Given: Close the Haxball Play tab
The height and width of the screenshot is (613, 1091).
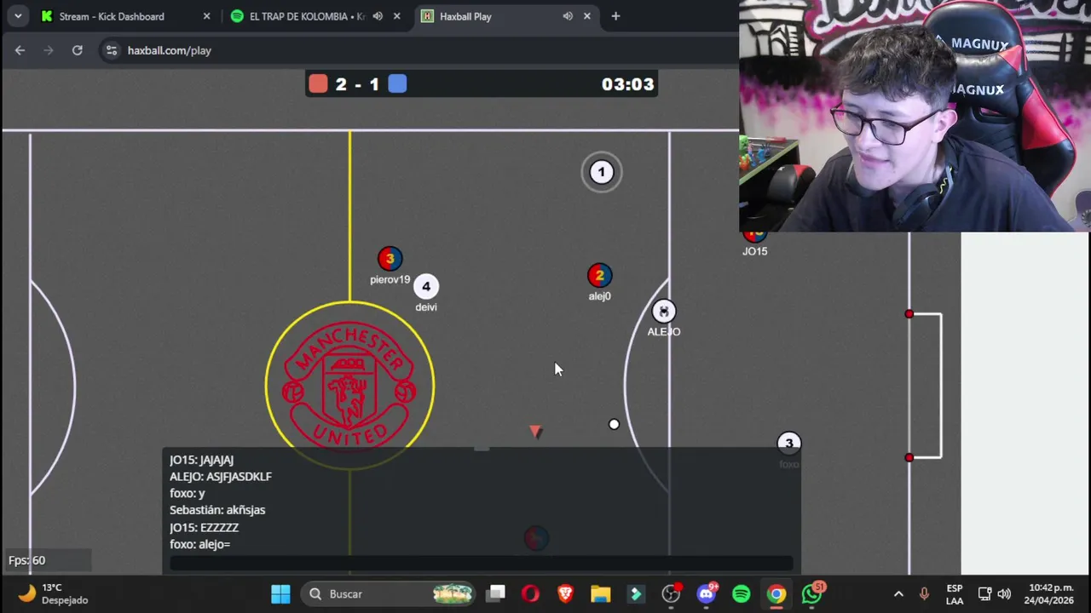Looking at the screenshot, I should (x=586, y=16).
